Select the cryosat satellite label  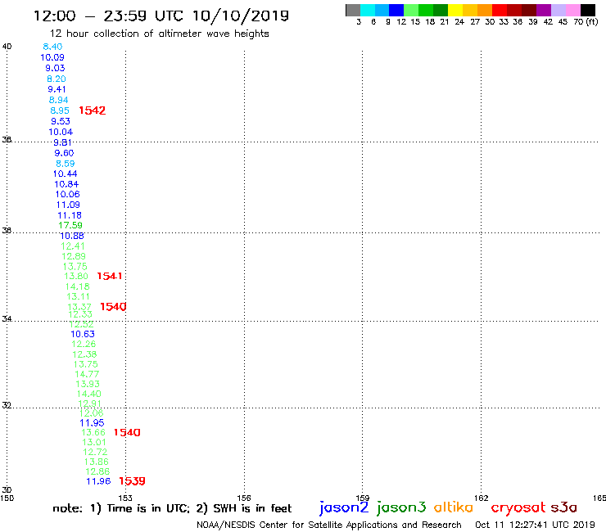click(518, 507)
